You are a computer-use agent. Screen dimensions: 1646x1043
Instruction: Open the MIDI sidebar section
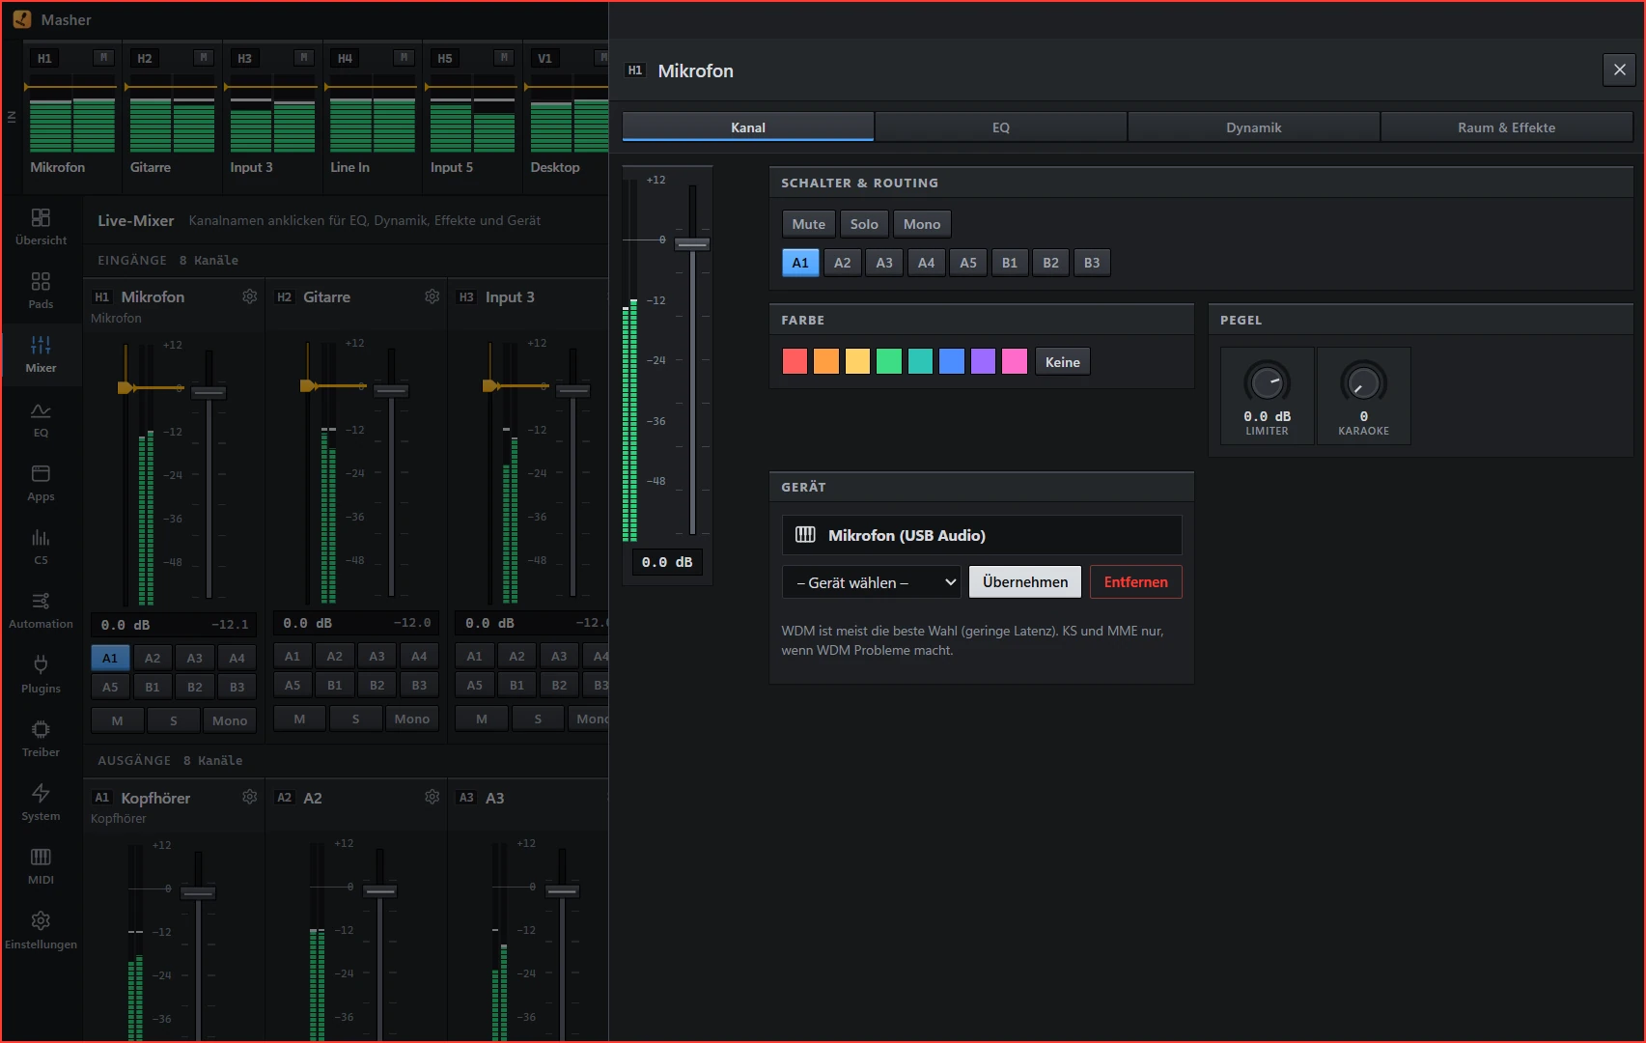pyautogui.click(x=41, y=866)
